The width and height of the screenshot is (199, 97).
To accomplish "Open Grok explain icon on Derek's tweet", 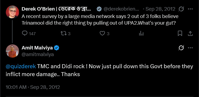I will [181, 9].
